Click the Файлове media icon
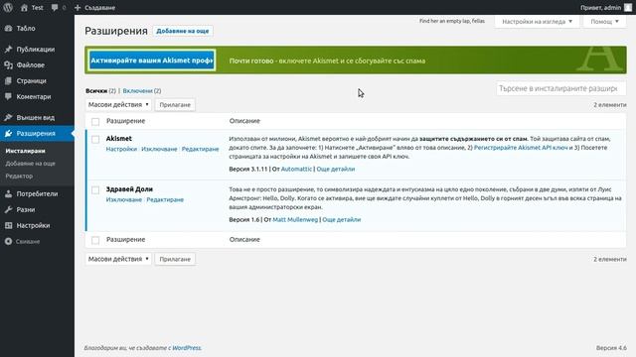 pyautogui.click(x=9, y=64)
